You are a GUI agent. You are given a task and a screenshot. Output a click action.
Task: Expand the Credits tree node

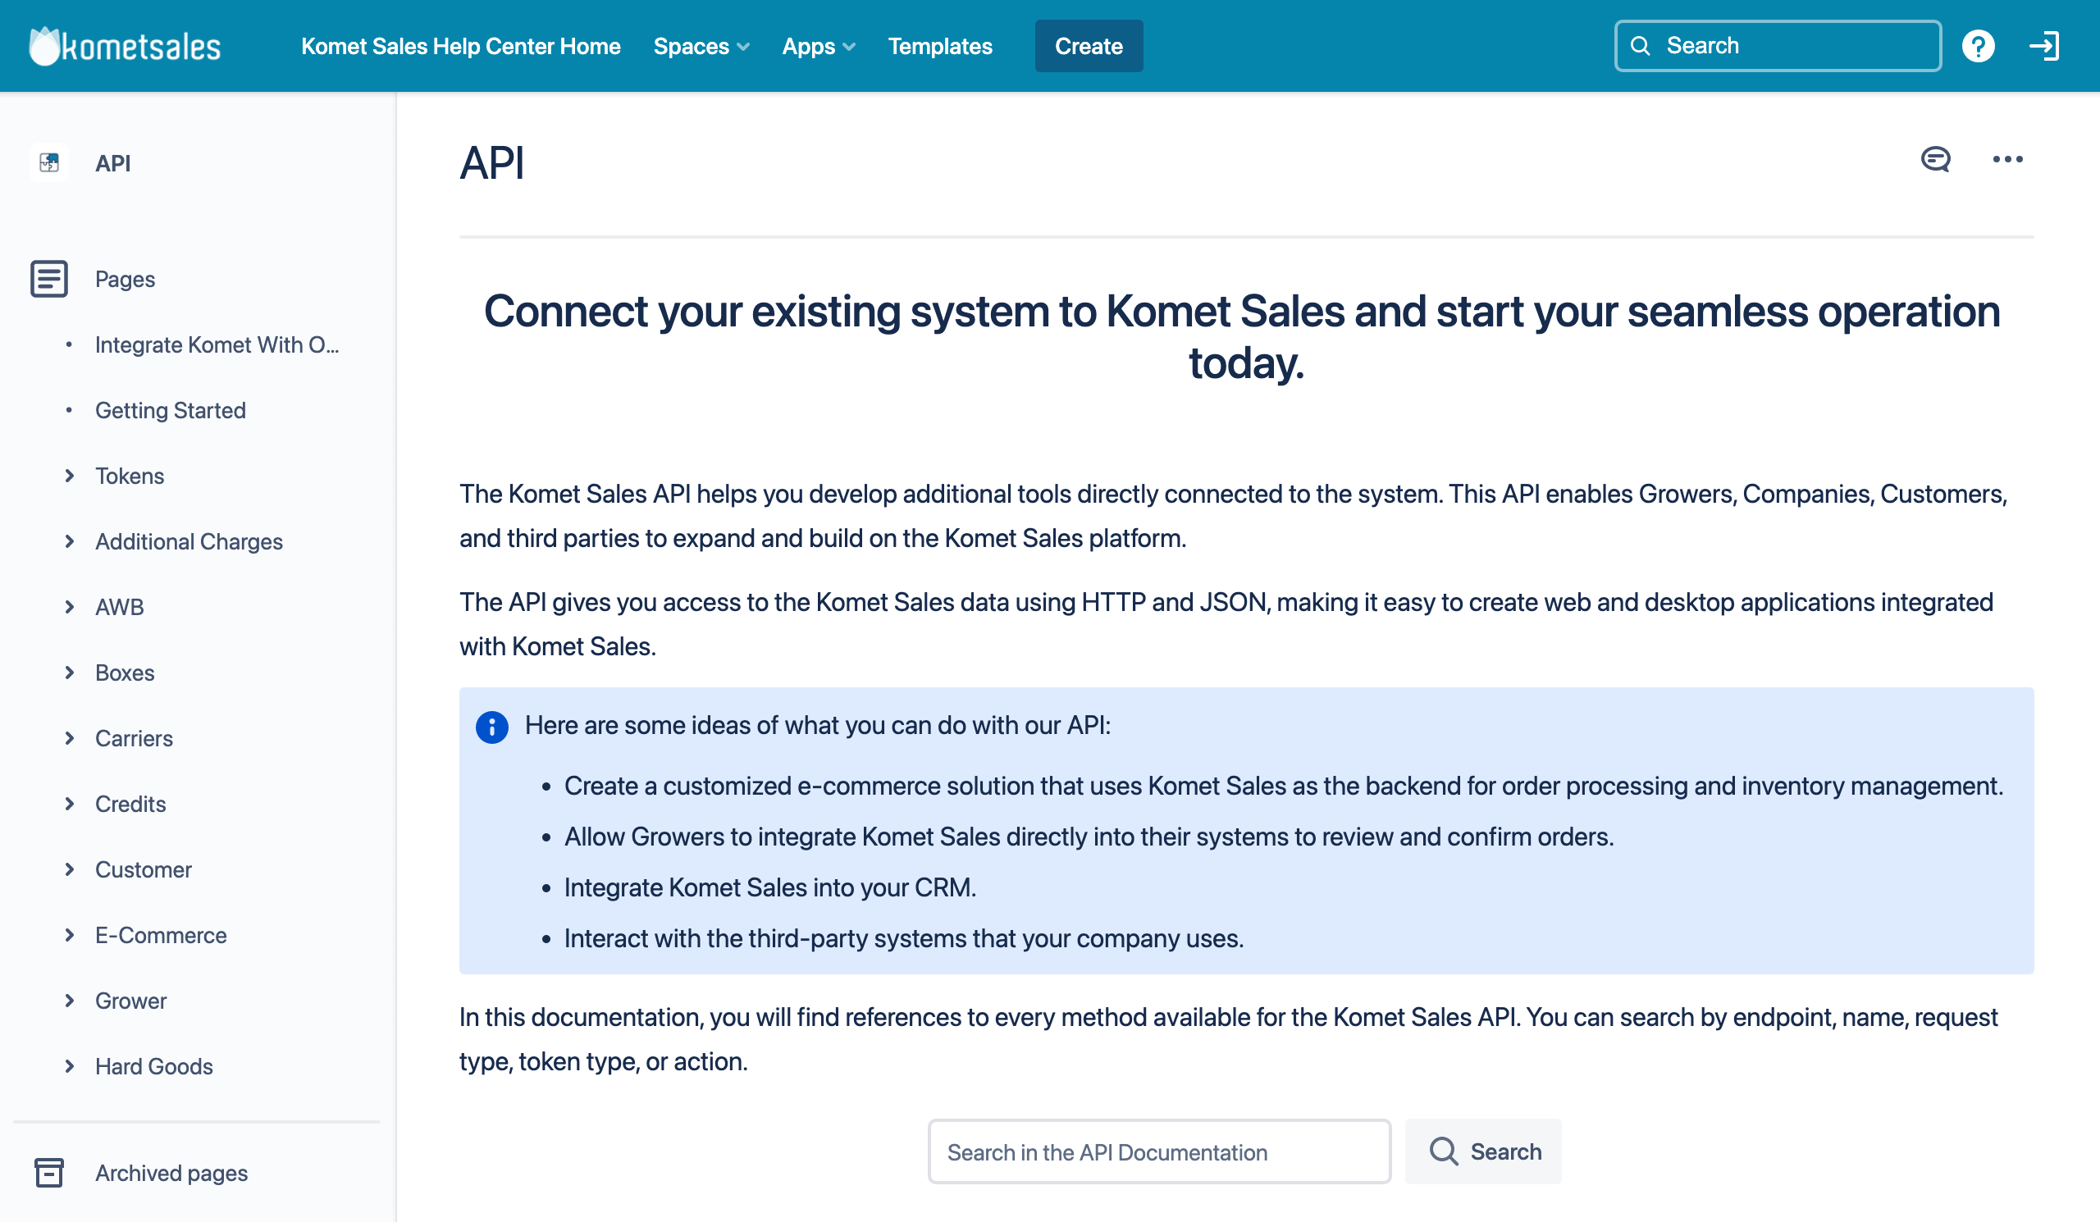(70, 804)
